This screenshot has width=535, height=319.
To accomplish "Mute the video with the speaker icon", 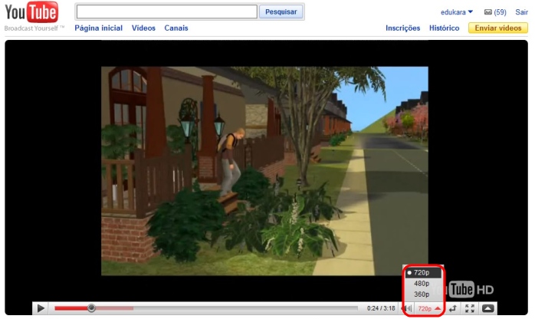I will [408, 309].
